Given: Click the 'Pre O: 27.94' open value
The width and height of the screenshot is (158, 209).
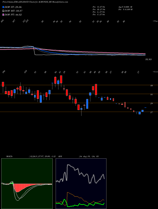Looking at the screenshot, I should (x=99, y=7).
